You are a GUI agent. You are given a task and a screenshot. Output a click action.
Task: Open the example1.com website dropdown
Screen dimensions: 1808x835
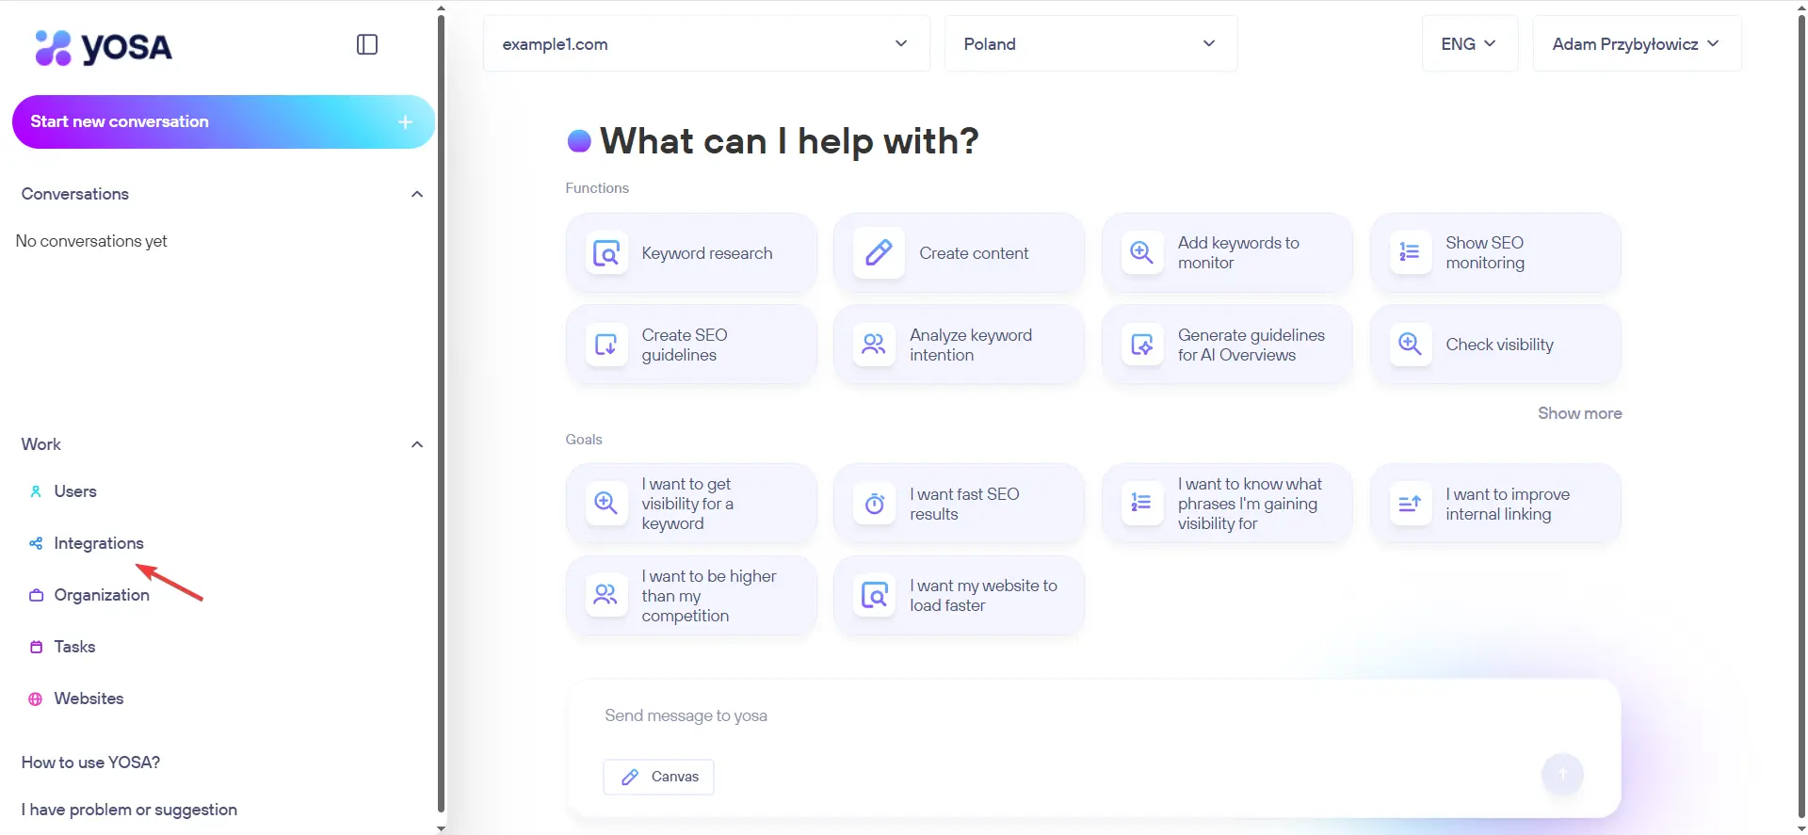(705, 44)
